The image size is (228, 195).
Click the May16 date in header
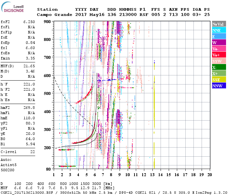(x=97, y=15)
